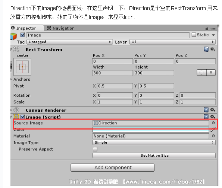
Task: Expand the Canvas Renderer component foldout
Action: point(11,110)
